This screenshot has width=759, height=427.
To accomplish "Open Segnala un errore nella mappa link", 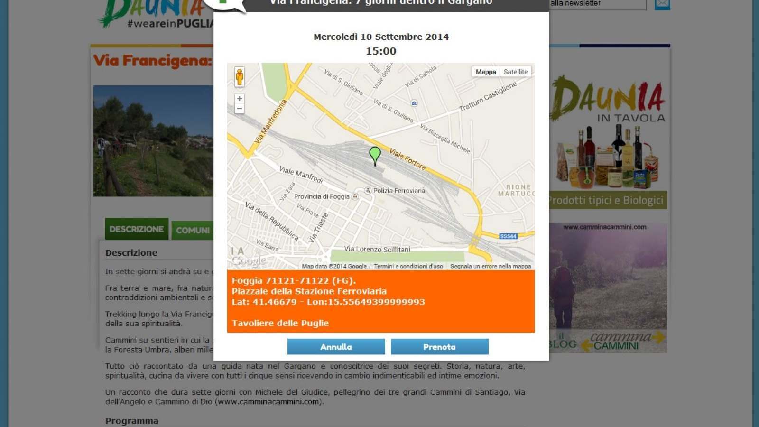I will pos(491,266).
